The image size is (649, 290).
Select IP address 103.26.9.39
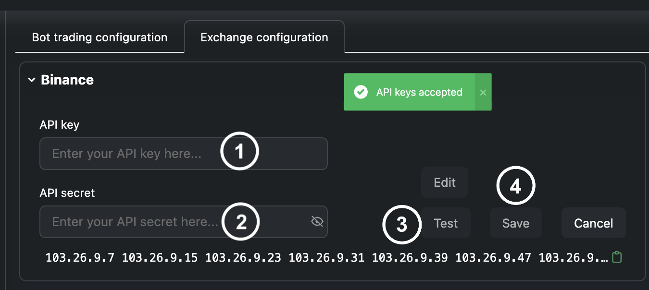[410, 258]
